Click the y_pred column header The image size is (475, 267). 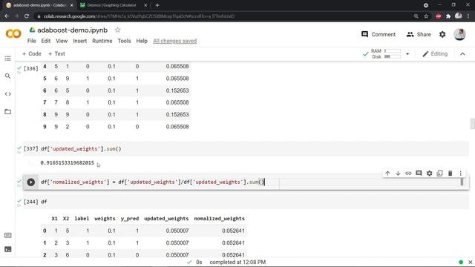pos(130,219)
